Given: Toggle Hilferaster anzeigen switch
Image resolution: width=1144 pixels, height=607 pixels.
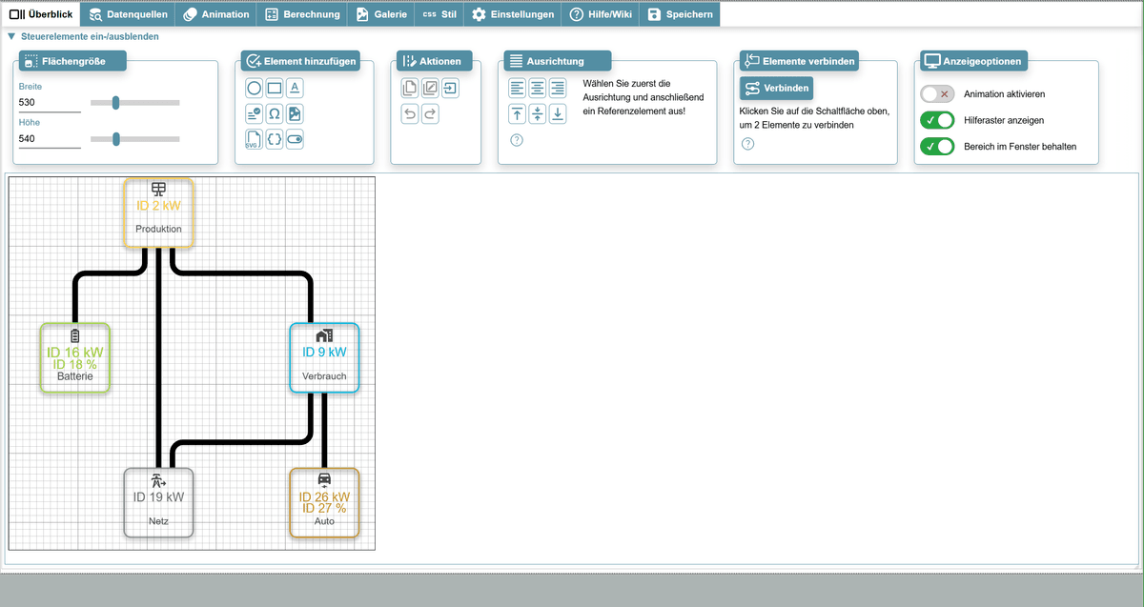Looking at the screenshot, I should pyautogui.click(x=936, y=120).
